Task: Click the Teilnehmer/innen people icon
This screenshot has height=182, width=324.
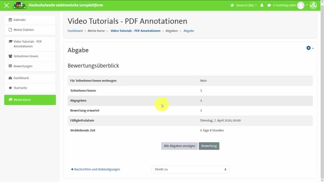Action: pyautogui.click(x=11, y=56)
